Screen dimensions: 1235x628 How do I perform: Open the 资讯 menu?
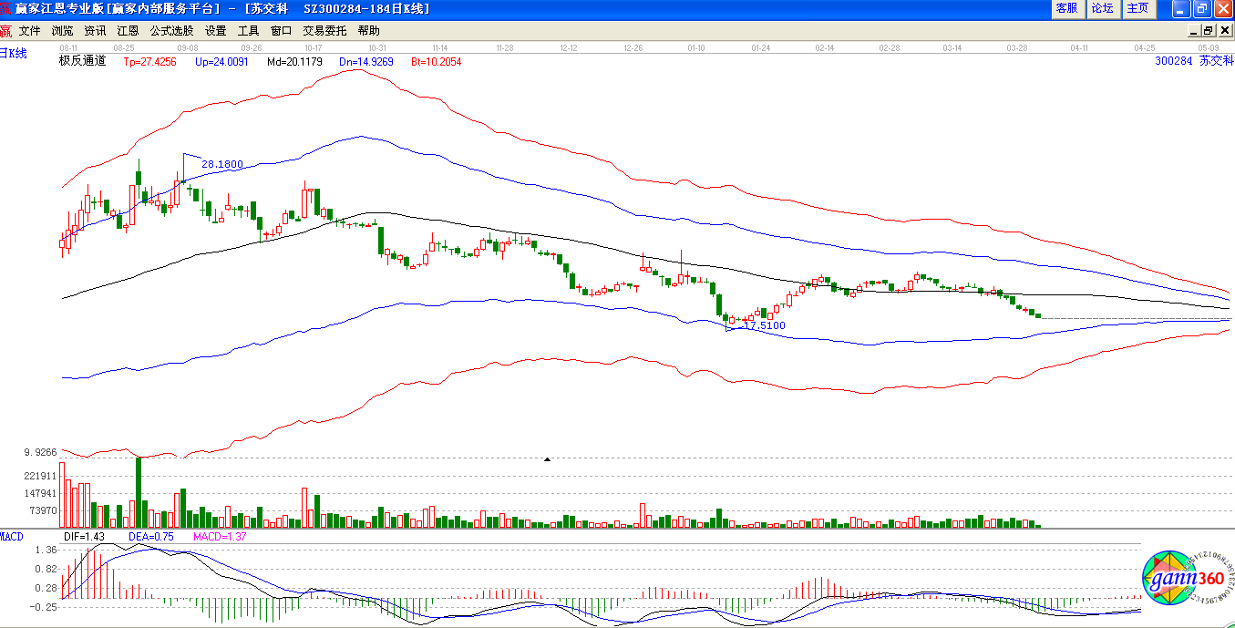coord(96,30)
